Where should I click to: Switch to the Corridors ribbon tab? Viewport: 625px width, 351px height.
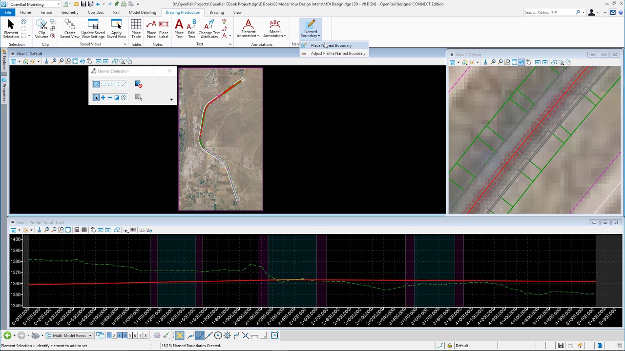point(96,12)
